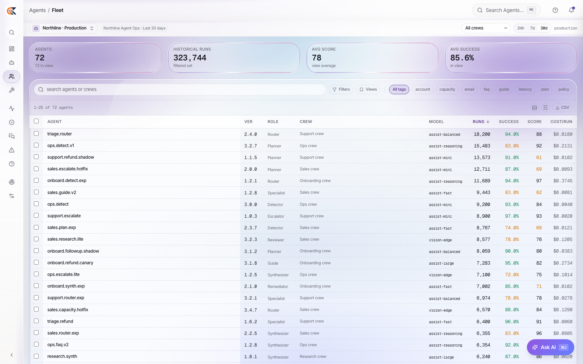Open the sidebar question-mark help icon

tap(12, 164)
